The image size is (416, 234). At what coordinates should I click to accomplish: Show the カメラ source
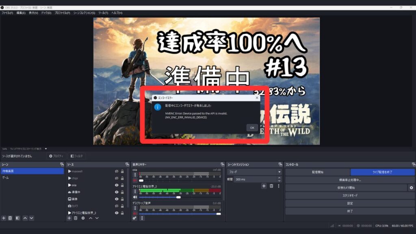[117, 206]
